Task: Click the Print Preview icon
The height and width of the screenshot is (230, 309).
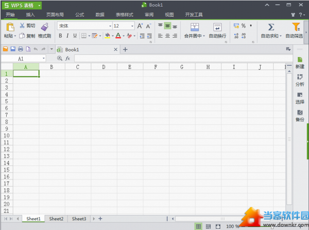Action: (x=28, y=49)
